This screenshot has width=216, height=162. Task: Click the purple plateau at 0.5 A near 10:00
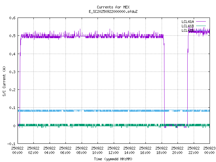tap(98, 36)
